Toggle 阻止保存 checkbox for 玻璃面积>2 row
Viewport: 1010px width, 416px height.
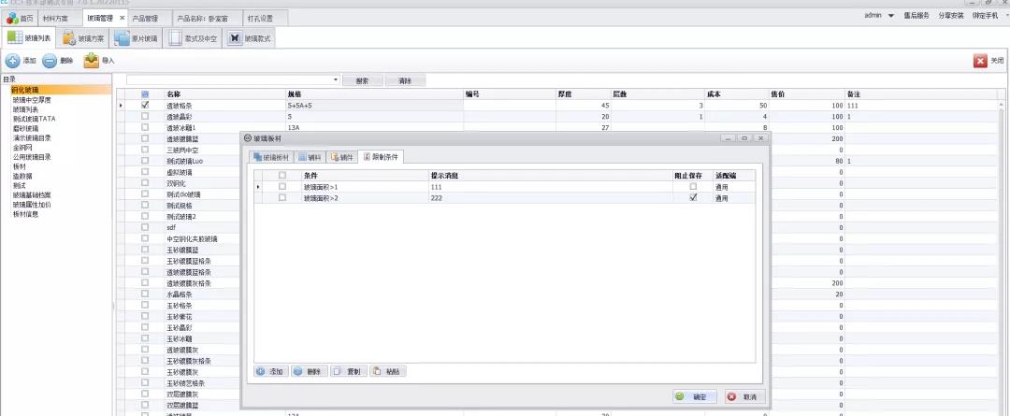[693, 197]
